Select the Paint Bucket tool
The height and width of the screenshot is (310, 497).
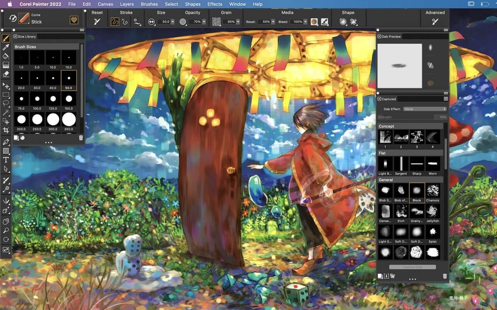[5, 56]
